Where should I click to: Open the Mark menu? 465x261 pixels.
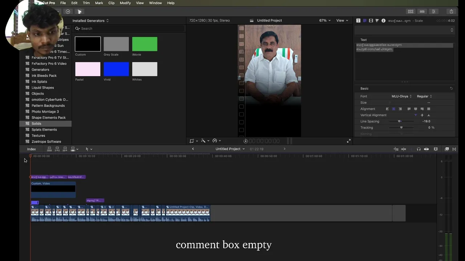(99, 3)
